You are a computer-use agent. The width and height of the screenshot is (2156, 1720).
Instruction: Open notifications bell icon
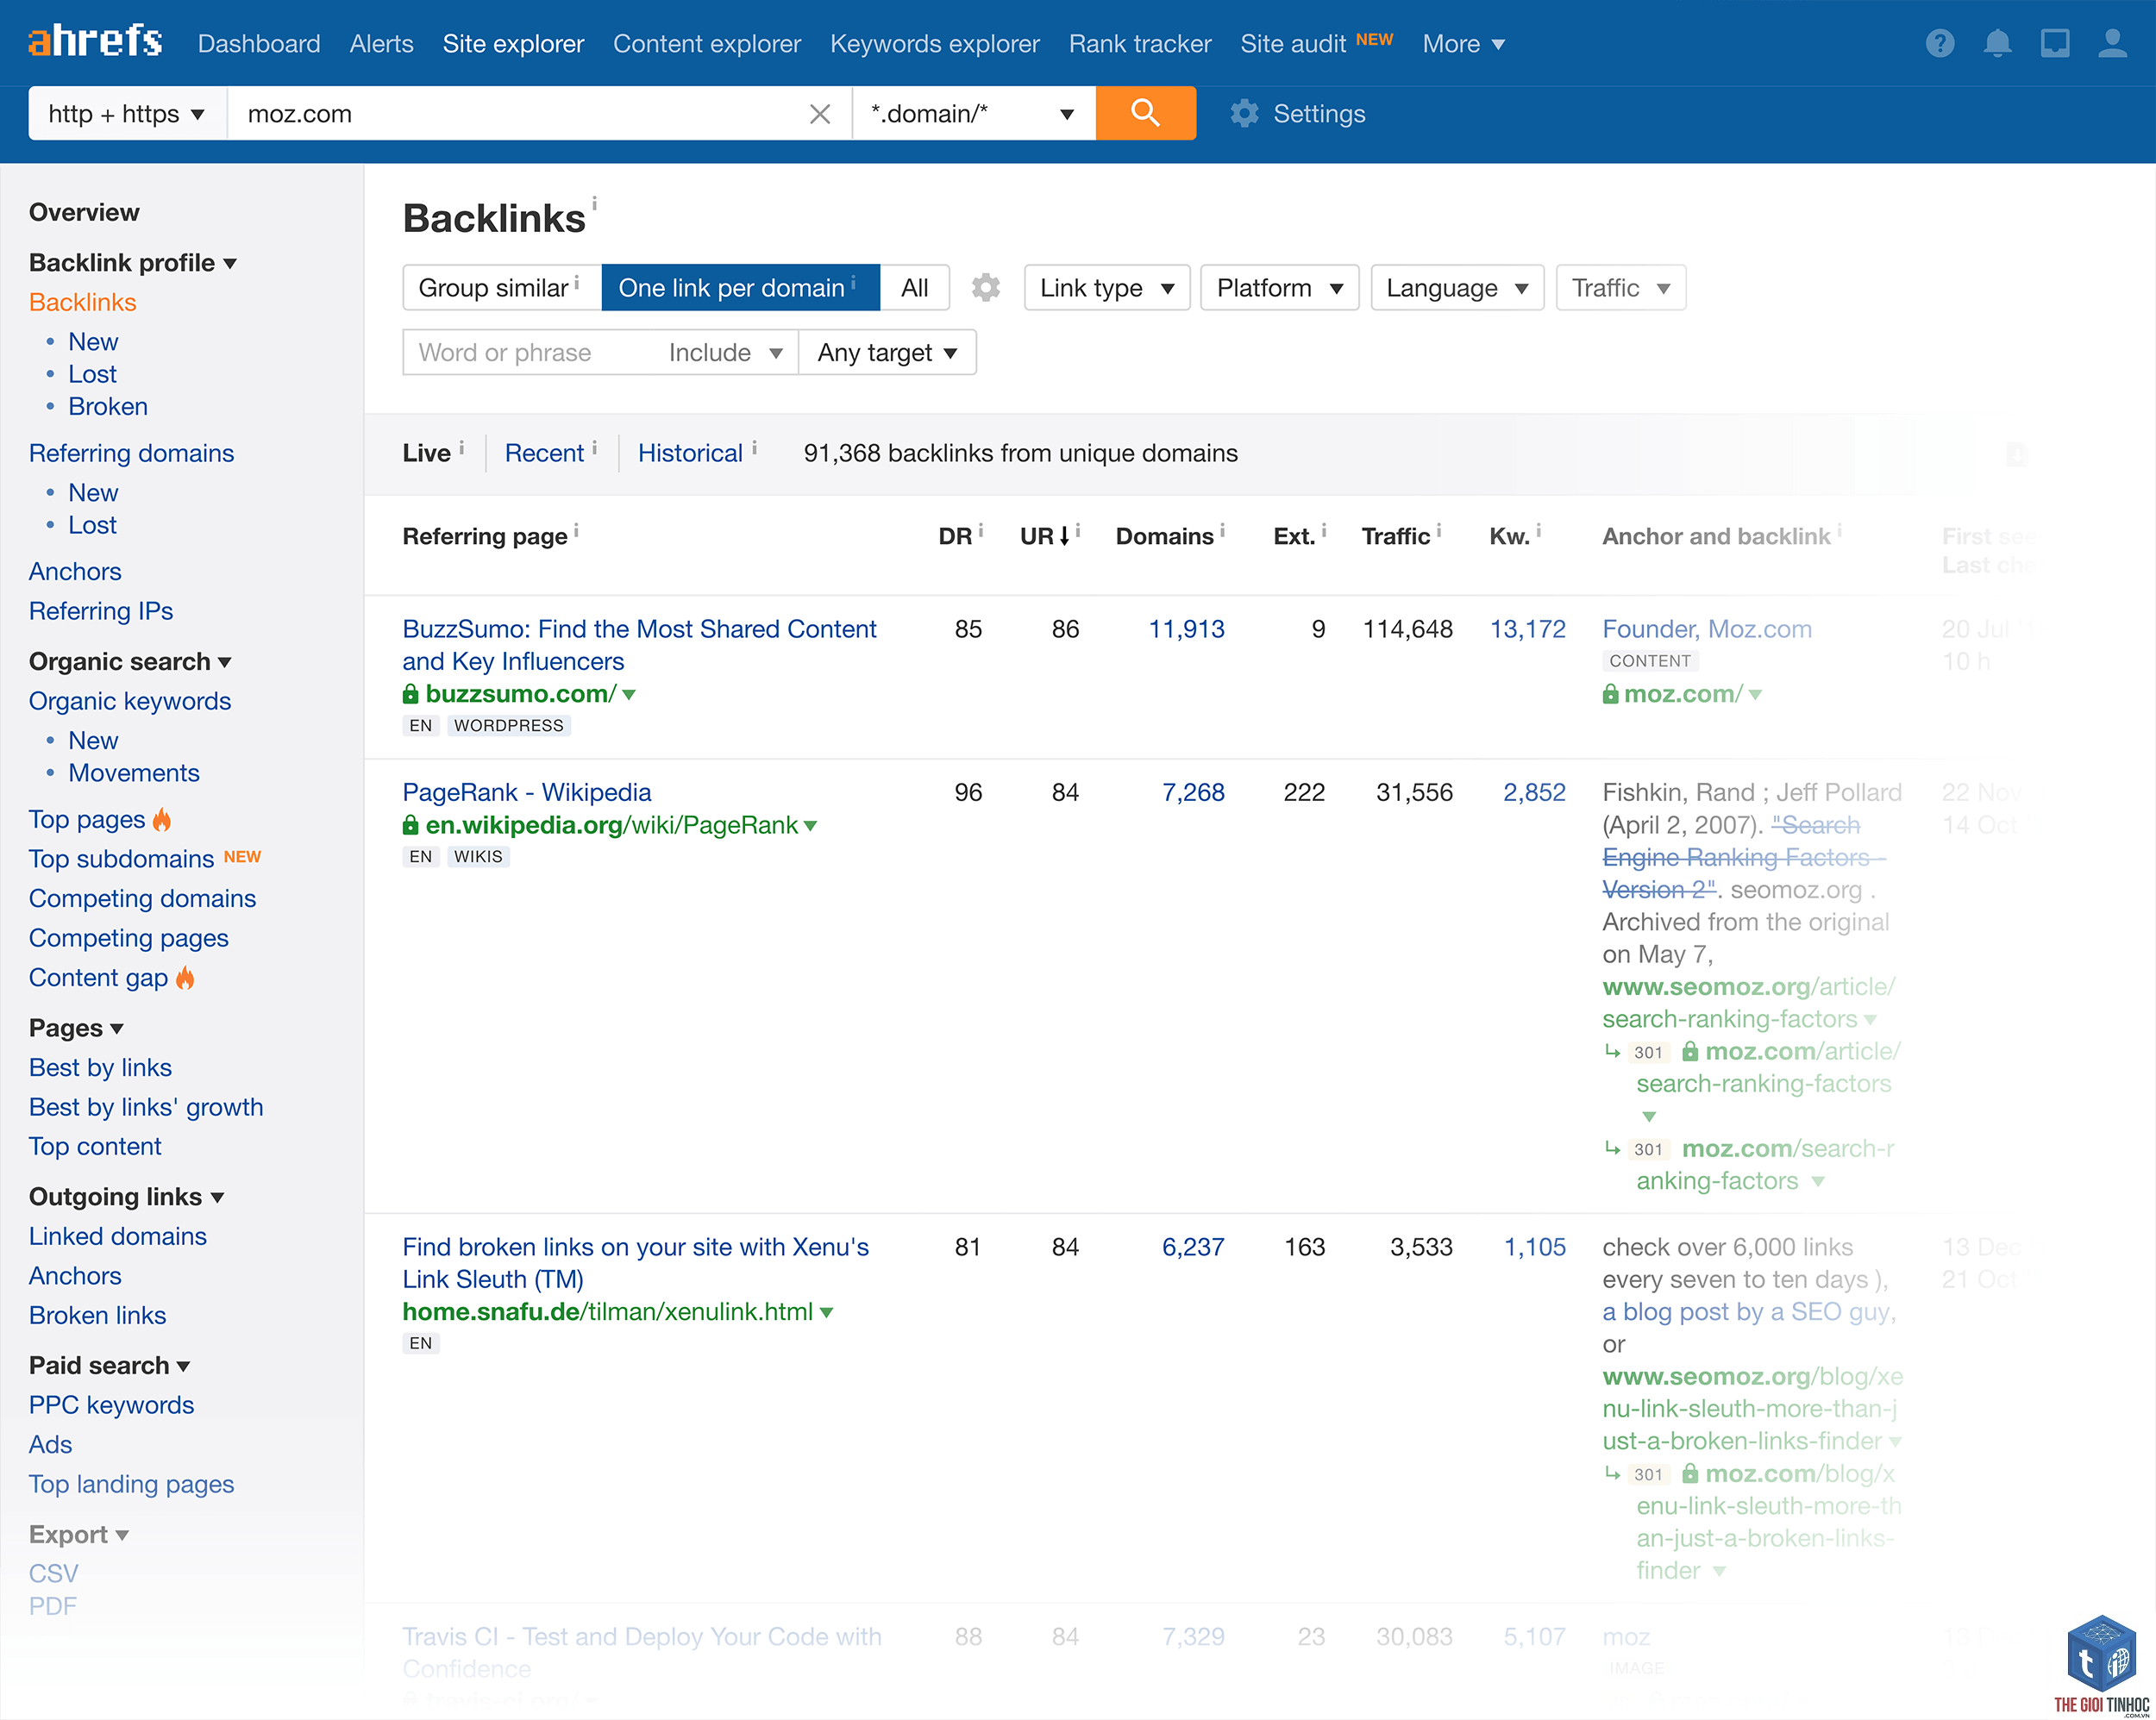click(1997, 43)
